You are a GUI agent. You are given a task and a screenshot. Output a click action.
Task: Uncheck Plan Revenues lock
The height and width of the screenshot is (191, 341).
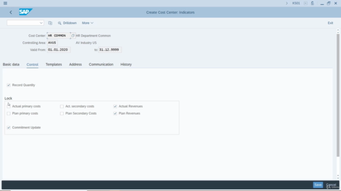click(x=115, y=114)
